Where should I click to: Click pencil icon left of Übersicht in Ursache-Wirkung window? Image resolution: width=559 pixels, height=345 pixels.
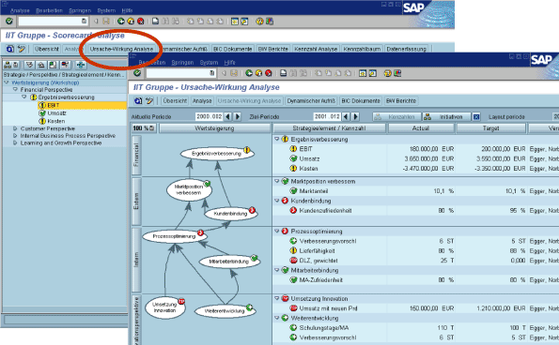tap(149, 100)
